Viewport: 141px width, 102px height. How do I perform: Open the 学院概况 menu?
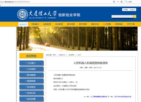[35, 24]
